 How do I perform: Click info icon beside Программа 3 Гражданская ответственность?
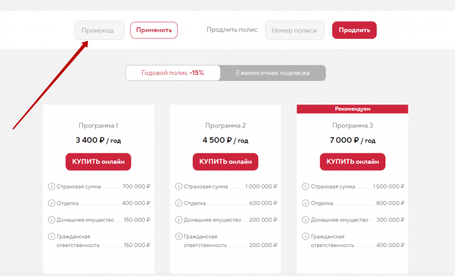(x=306, y=236)
